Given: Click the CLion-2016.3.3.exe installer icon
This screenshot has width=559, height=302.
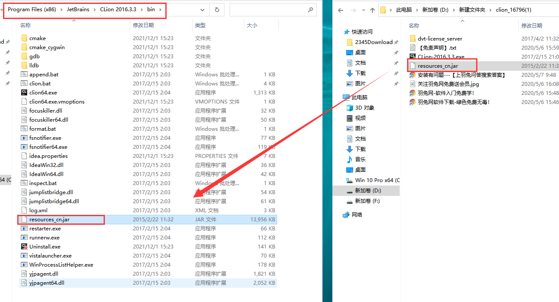Looking at the screenshot, I should (x=413, y=57).
